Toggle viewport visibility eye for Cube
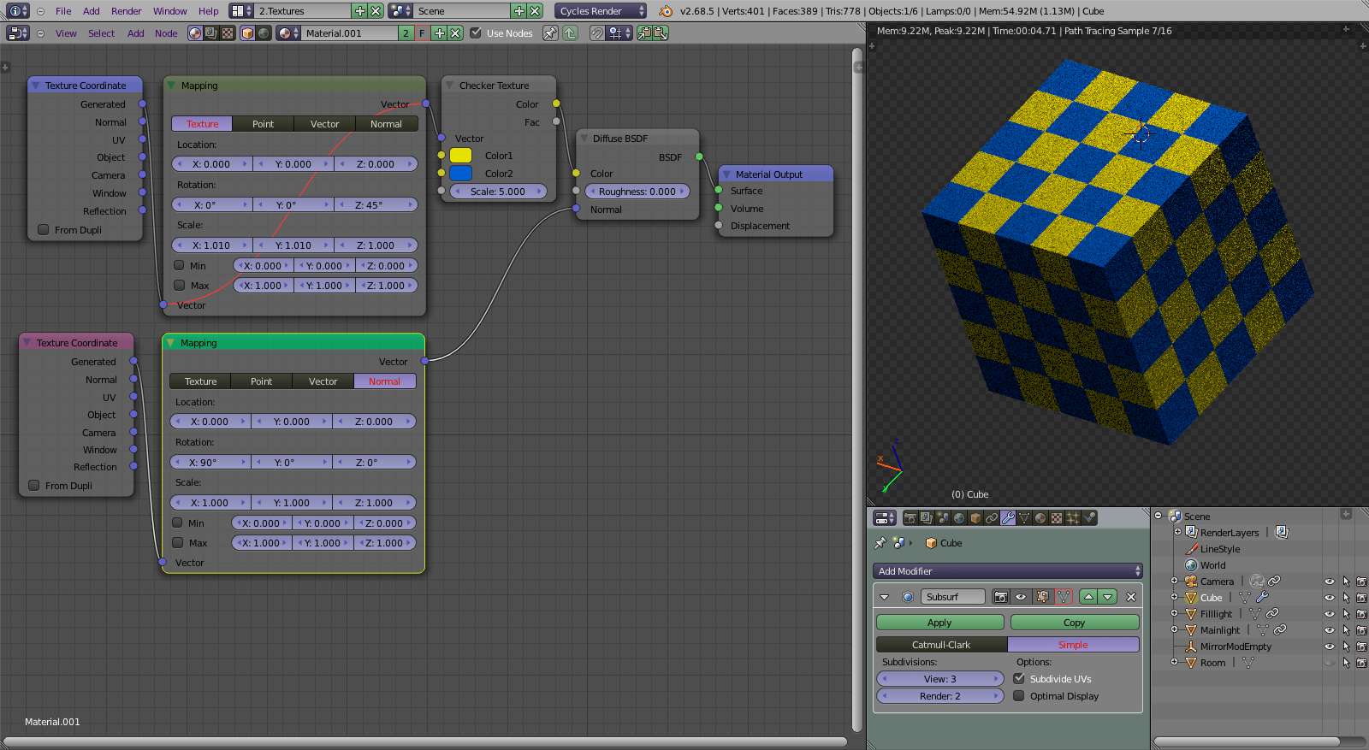The image size is (1369, 750). pos(1330,598)
